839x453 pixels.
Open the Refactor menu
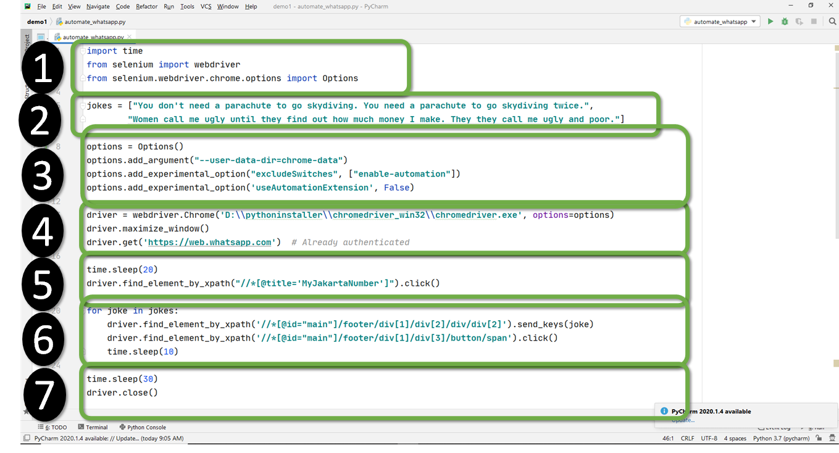point(146,6)
